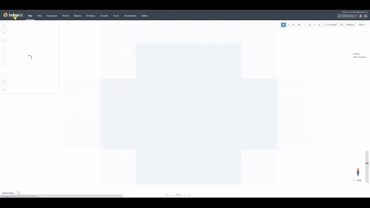The width and height of the screenshot is (370, 208).
Task: Select the pencil draw tool in map toolbar
Action: click(x=288, y=24)
